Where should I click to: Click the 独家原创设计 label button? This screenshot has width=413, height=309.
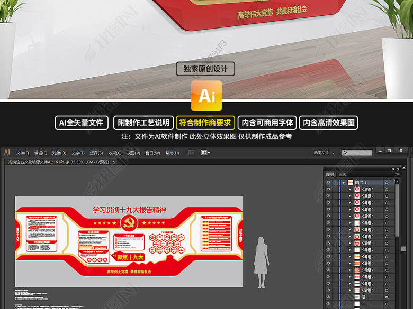coord(205,69)
